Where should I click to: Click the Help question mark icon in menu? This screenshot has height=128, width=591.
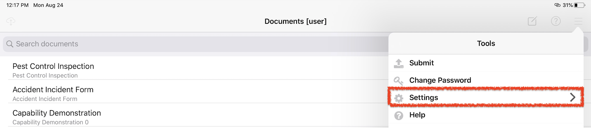[399, 115]
